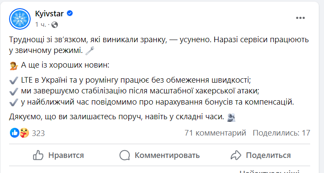This screenshot has height=173, width=324.
Task: Click the blue thumbs-up reaction icon
Action: tap(14, 133)
